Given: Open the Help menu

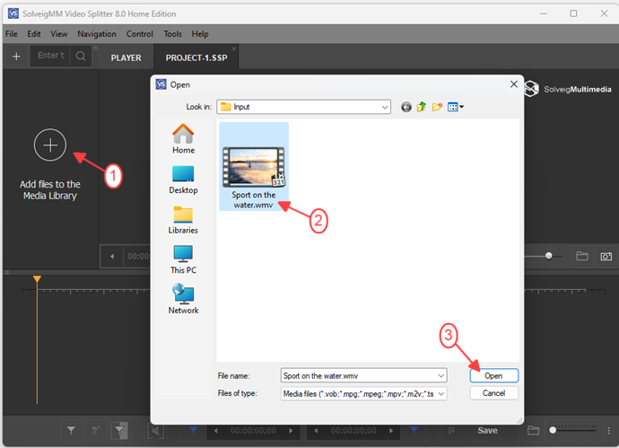Looking at the screenshot, I should [x=200, y=34].
